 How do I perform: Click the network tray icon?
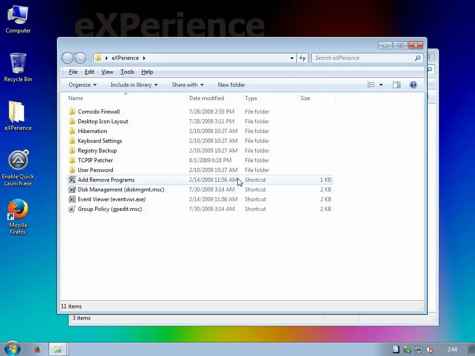[x=418, y=350]
